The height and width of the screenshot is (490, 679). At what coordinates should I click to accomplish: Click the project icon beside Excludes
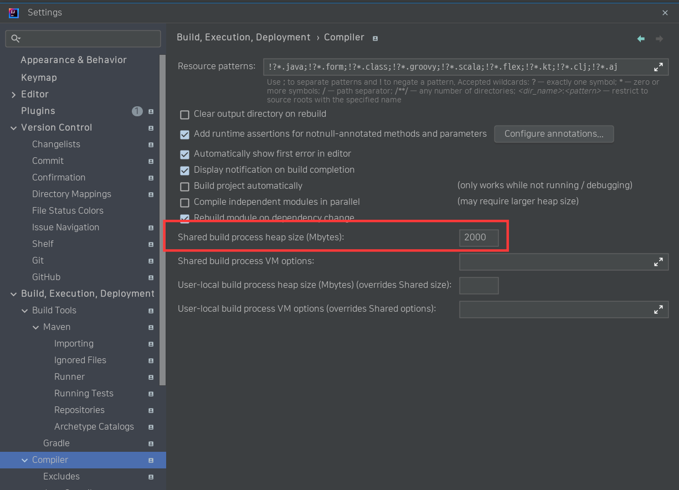click(151, 477)
